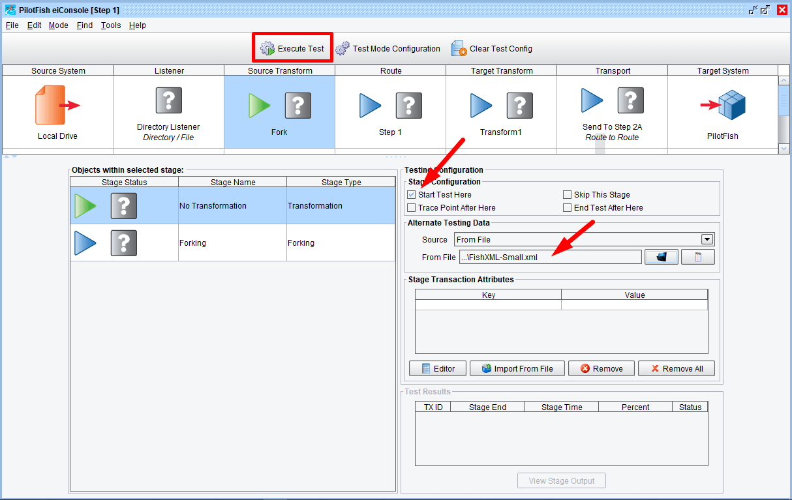792x500 pixels.
Task: Click blue play arrow in Forking row
Action: point(85,243)
